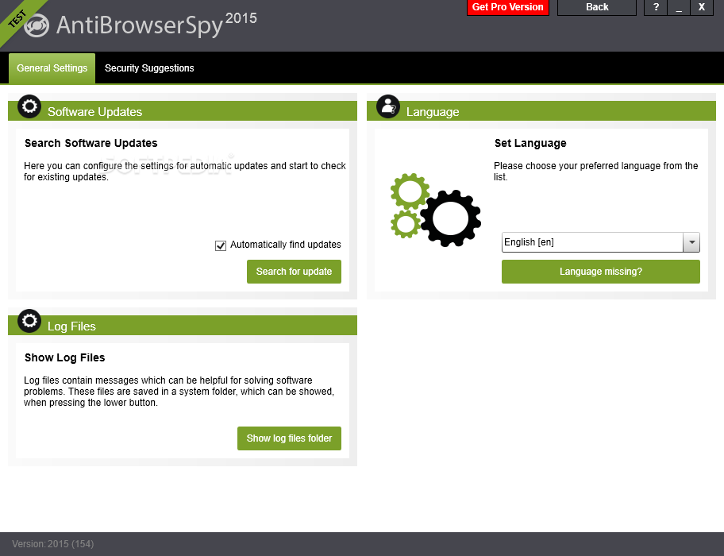Click the AntiBrowserSpy eye logo icon
Image resolution: width=724 pixels, height=556 pixels.
tap(37, 25)
